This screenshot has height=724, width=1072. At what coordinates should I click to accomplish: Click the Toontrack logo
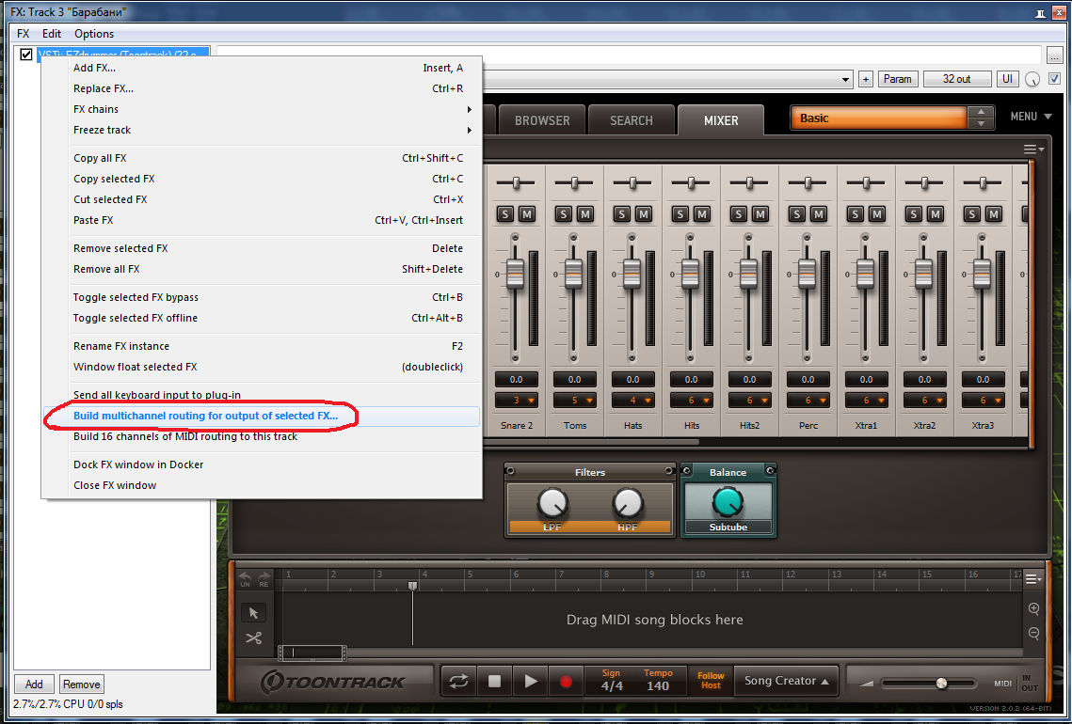[x=333, y=681]
